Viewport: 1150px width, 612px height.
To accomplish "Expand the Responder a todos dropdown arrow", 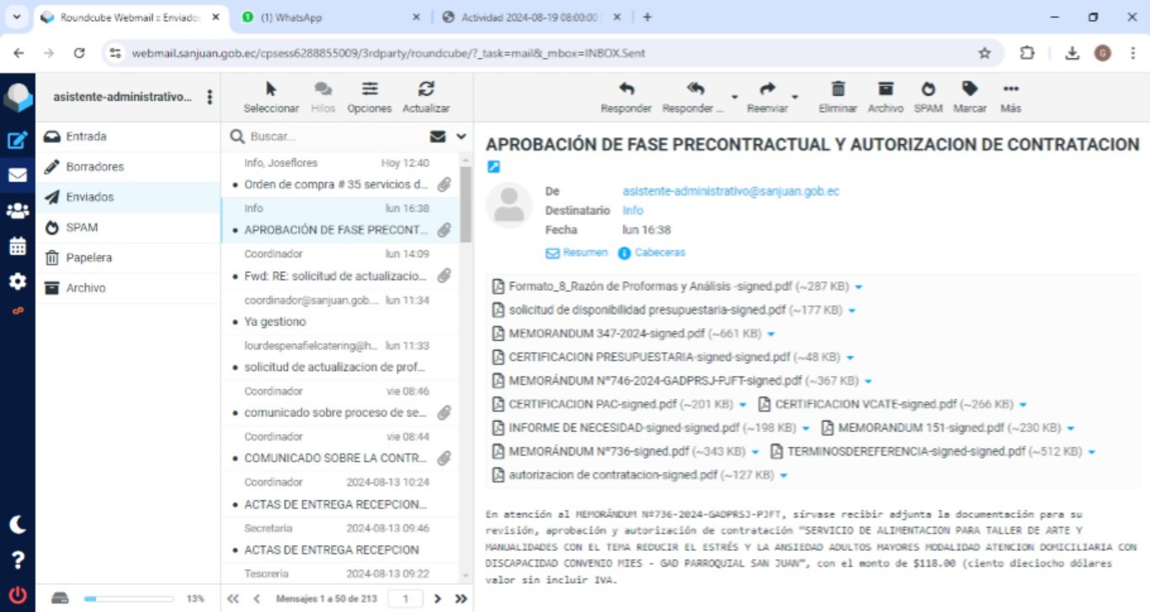I will pos(734,97).
